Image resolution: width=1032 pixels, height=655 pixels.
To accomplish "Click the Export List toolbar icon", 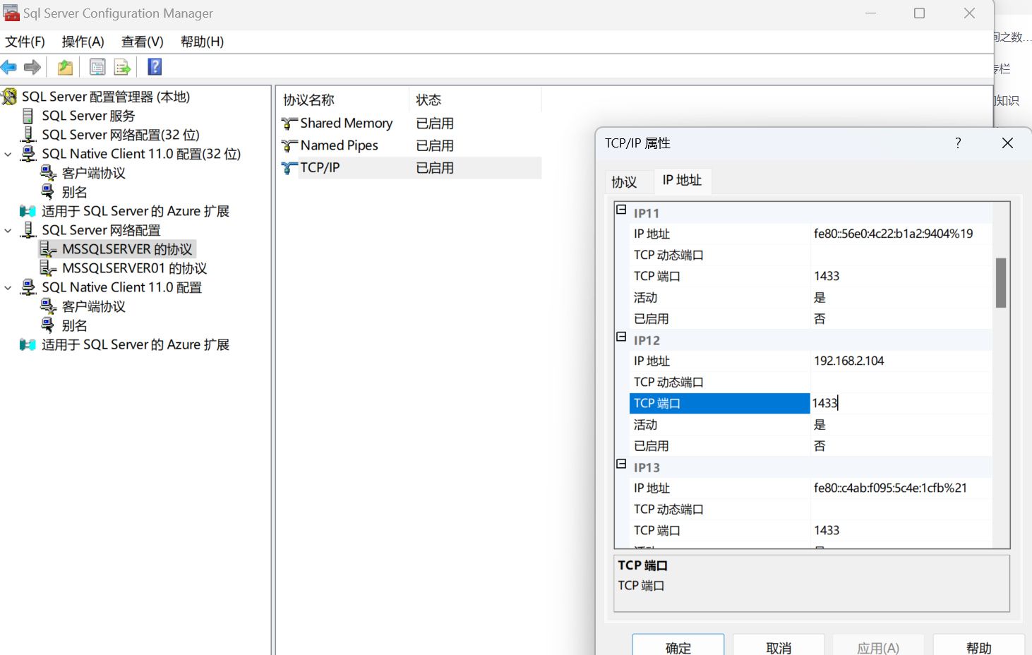I will [x=123, y=67].
